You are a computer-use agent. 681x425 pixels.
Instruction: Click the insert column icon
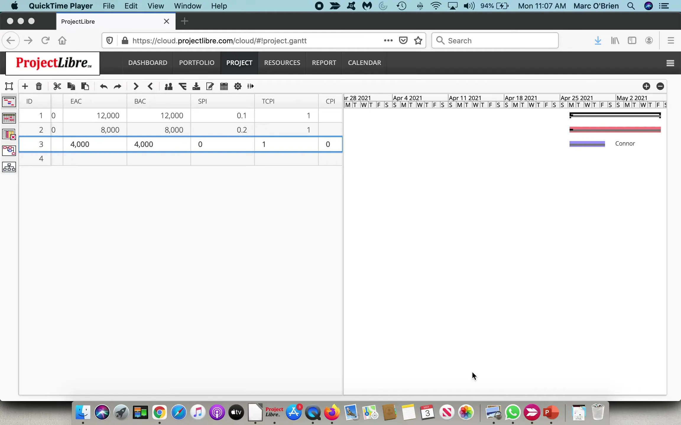251,86
